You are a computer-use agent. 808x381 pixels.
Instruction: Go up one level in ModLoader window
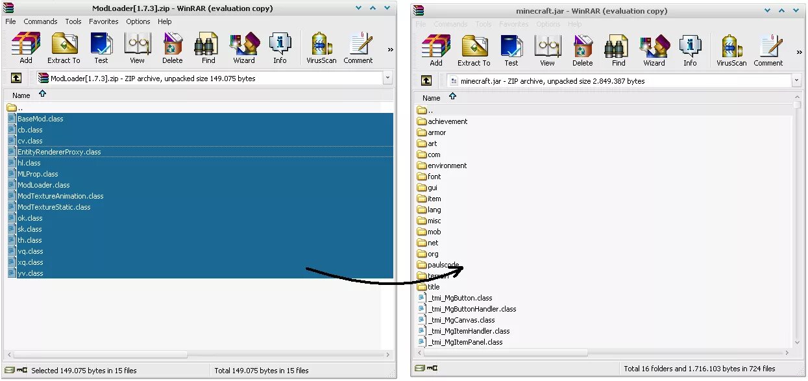16,79
